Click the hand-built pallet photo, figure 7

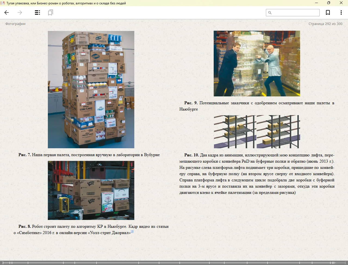pos(91,89)
